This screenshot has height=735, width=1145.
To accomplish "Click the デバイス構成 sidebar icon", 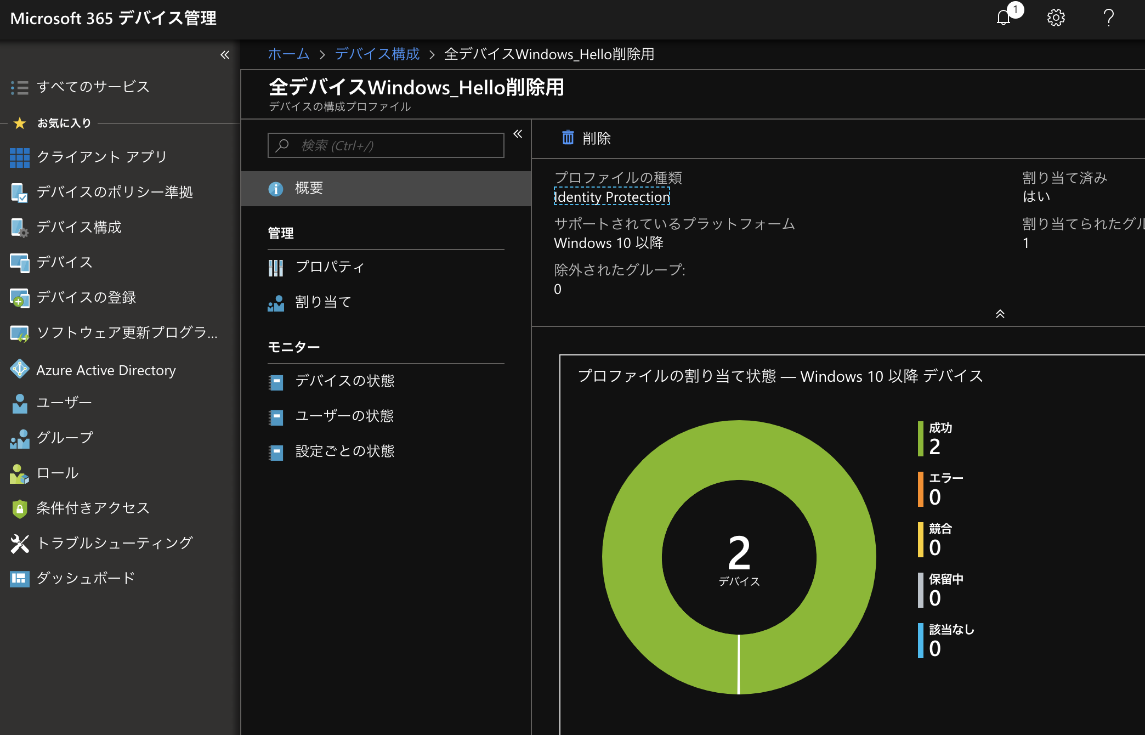I will (20, 228).
